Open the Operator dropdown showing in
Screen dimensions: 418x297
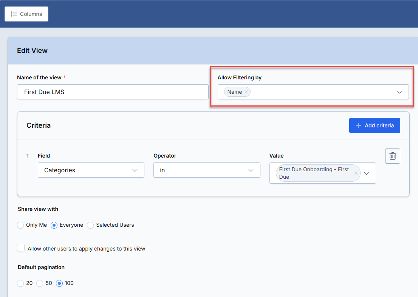coord(207,170)
